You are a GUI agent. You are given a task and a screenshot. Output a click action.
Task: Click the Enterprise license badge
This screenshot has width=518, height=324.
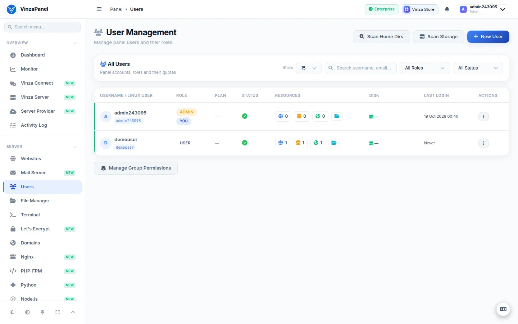382,9
